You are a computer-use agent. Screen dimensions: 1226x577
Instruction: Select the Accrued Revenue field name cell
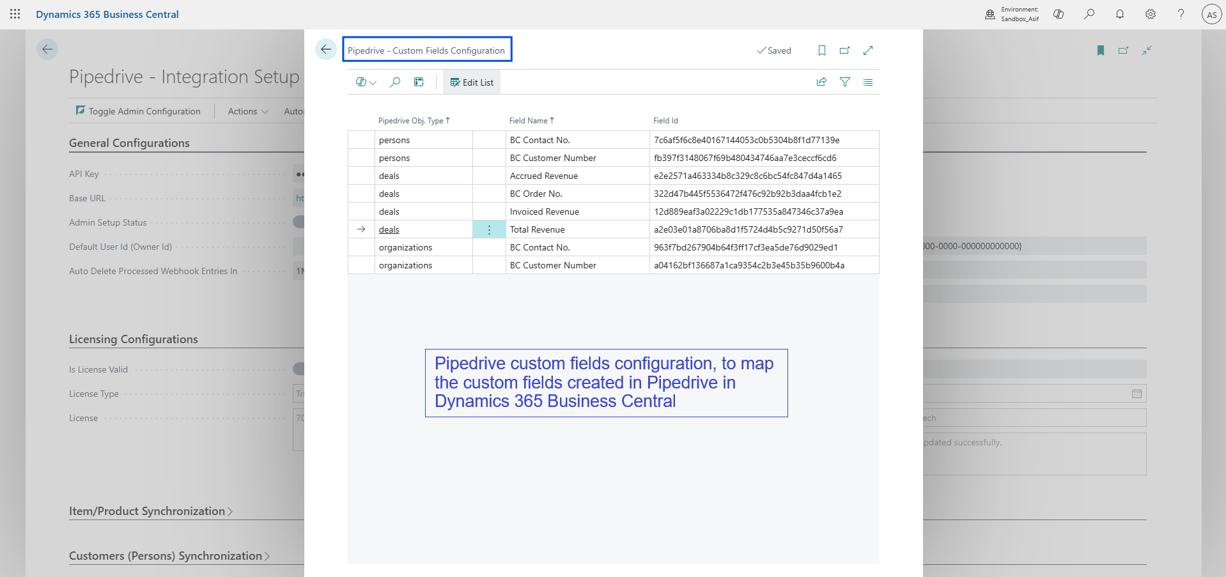coord(544,176)
